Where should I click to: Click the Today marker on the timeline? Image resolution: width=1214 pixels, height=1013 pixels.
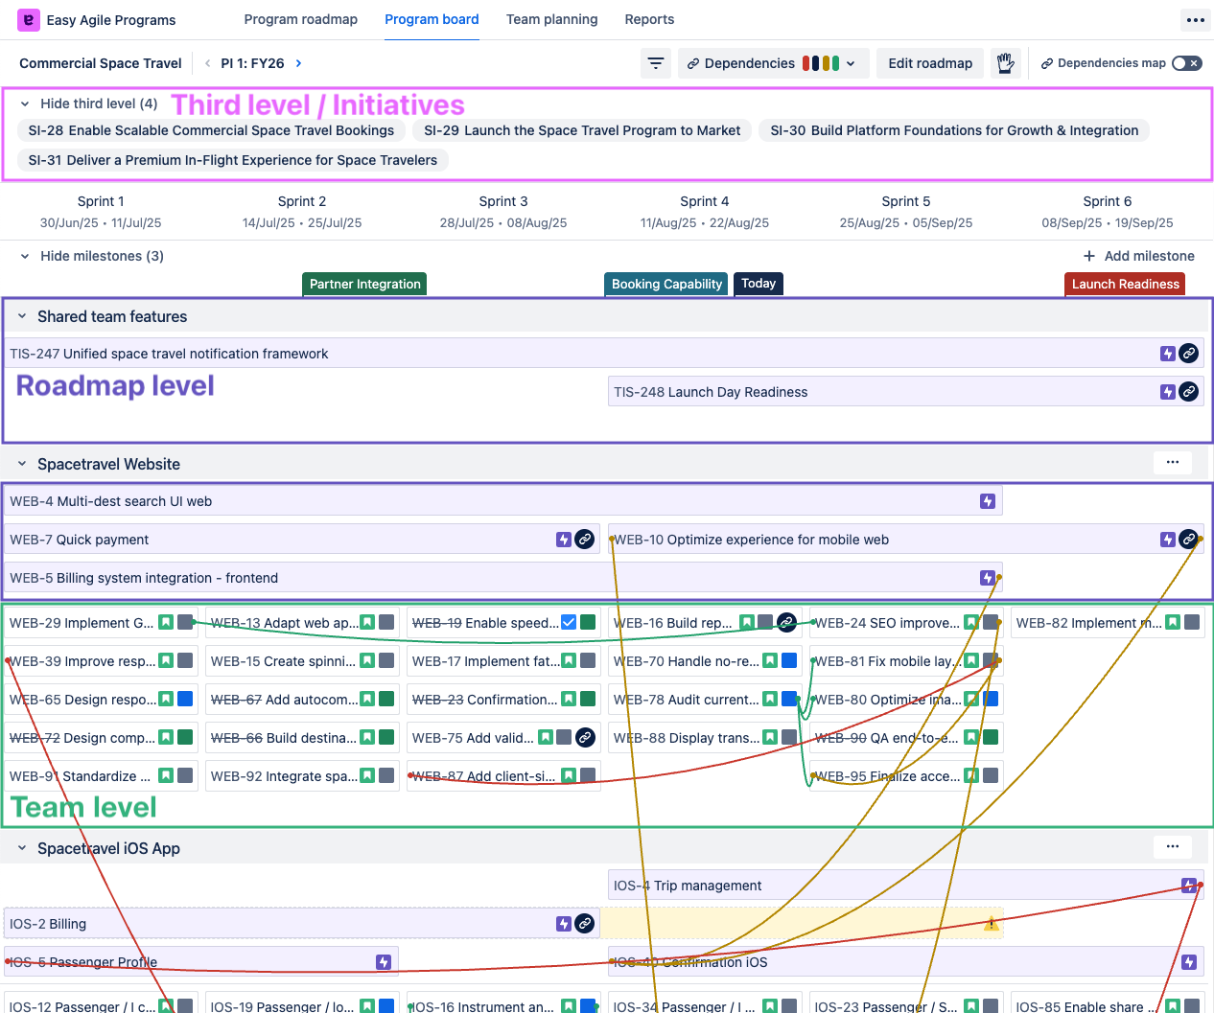(x=758, y=284)
